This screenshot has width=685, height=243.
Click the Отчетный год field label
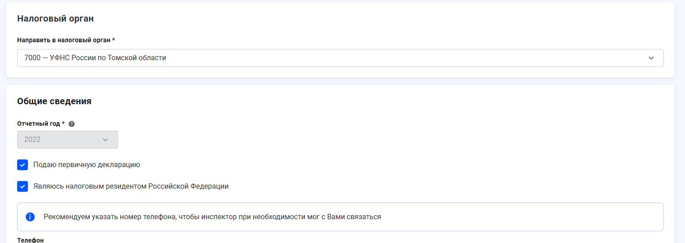pos(38,124)
